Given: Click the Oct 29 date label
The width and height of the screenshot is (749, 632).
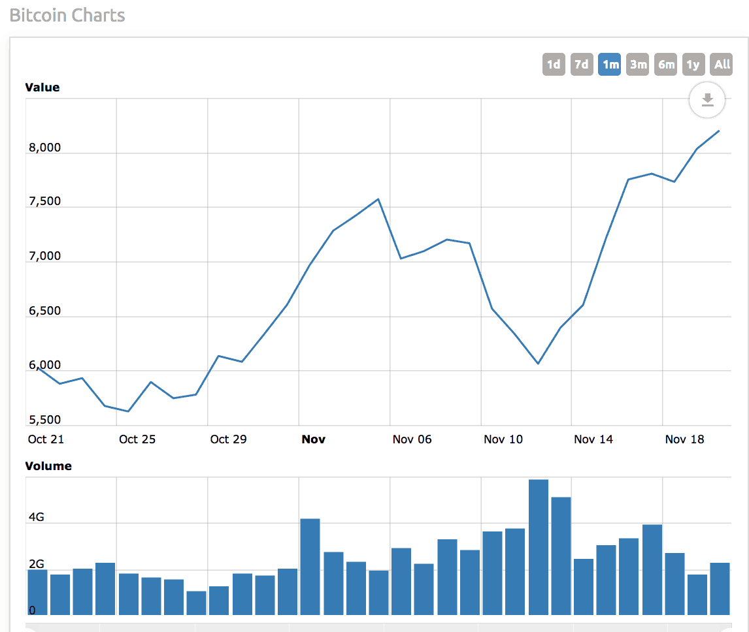Looking at the screenshot, I should 228,439.
